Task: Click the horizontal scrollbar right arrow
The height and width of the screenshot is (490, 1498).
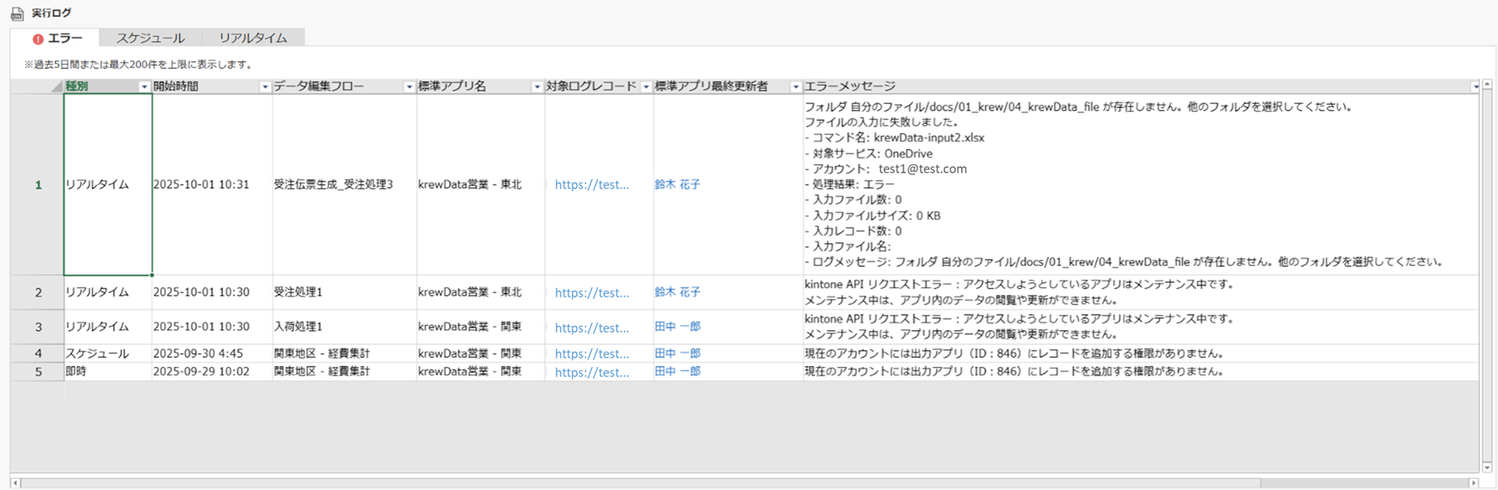Action: pyautogui.click(x=1475, y=483)
